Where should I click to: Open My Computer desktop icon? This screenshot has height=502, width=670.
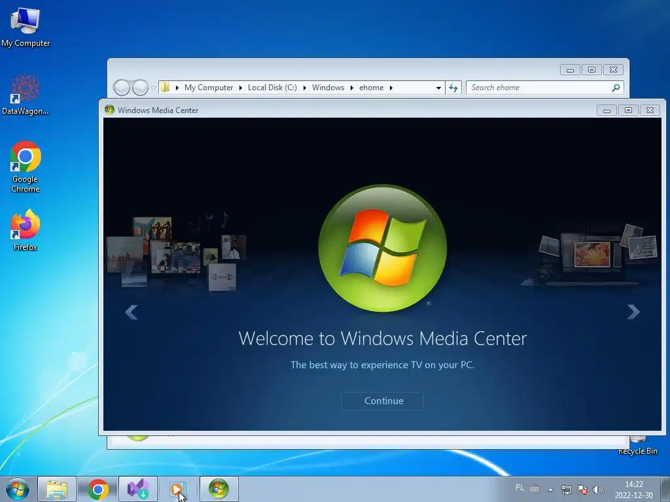(x=26, y=27)
